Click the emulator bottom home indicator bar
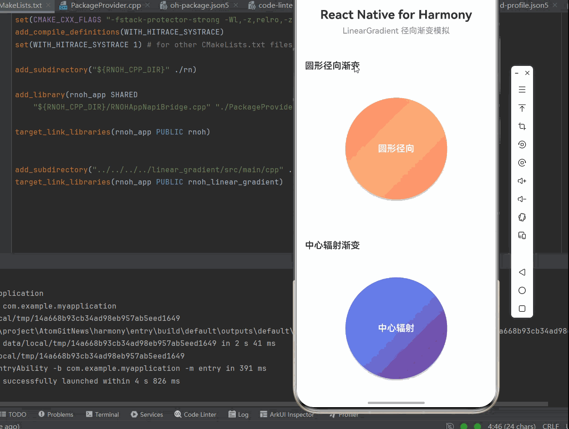The height and width of the screenshot is (429, 569). click(x=396, y=403)
